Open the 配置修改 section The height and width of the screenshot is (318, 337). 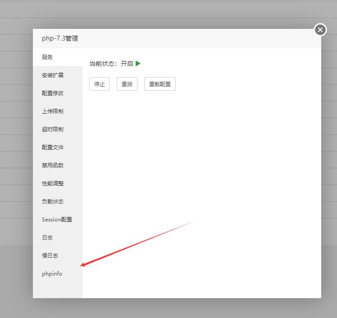pos(58,93)
